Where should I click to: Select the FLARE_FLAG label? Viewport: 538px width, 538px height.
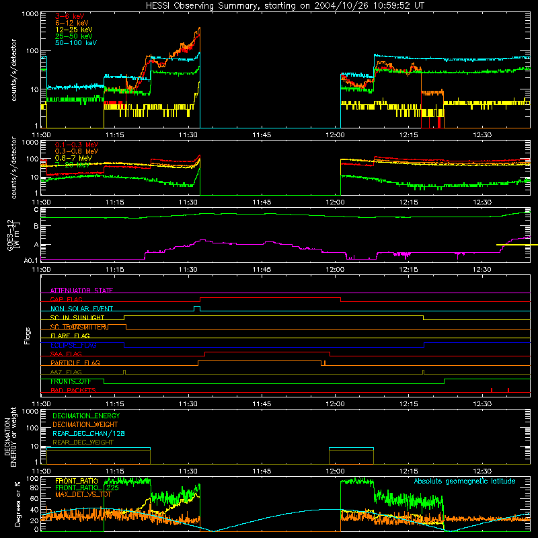70,336
